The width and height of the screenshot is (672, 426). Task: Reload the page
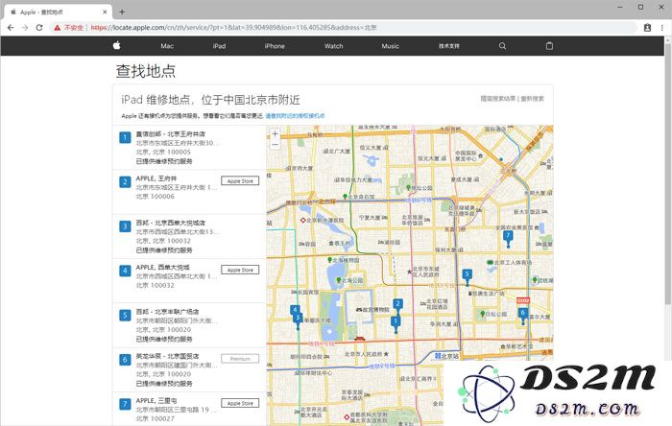[x=39, y=28]
